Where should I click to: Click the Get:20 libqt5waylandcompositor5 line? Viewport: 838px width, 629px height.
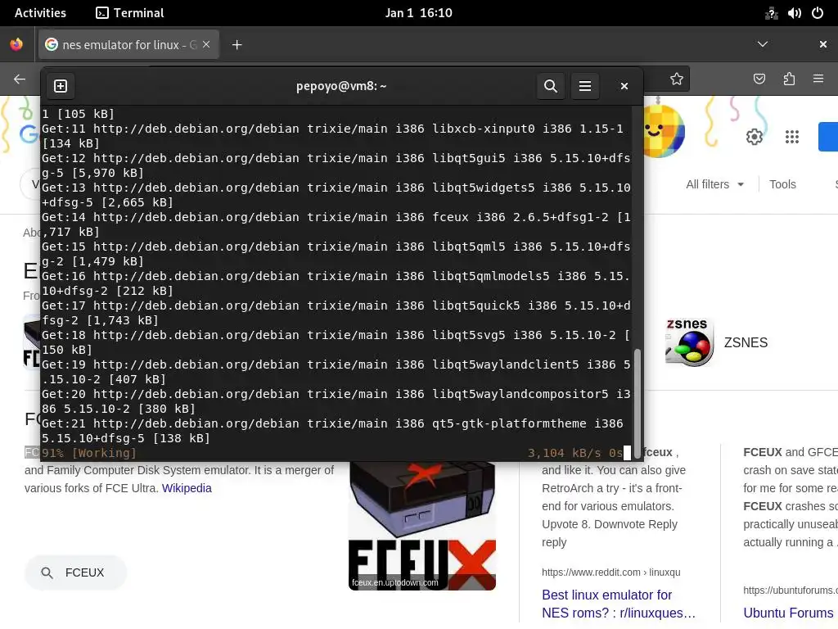(336, 401)
